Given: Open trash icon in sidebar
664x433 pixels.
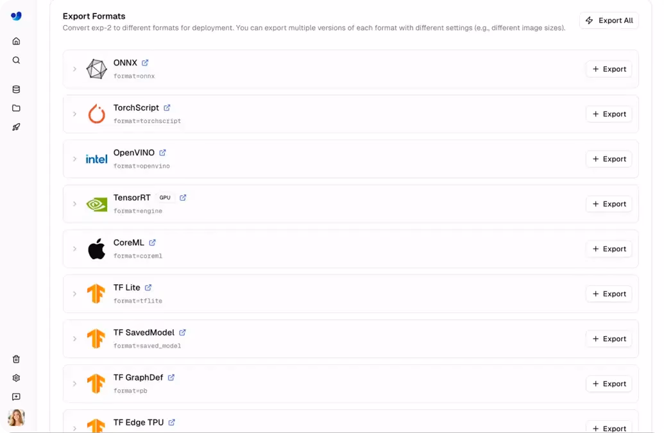Looking at the screenshot, I should (x=16, y=359).
